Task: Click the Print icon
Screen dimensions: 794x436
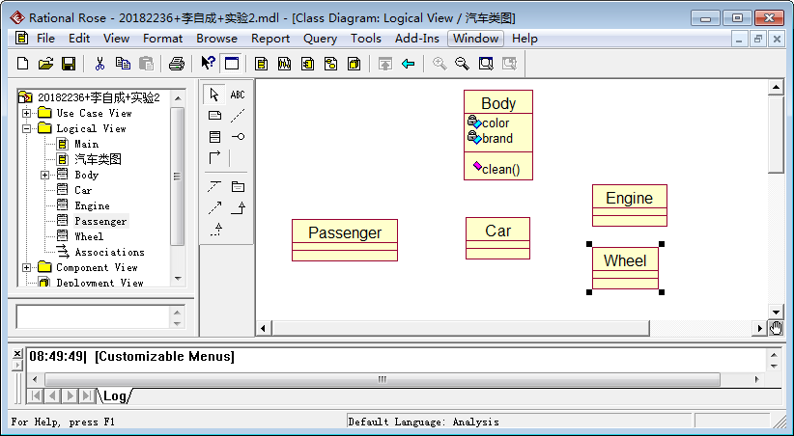Action: coord(176,64)
